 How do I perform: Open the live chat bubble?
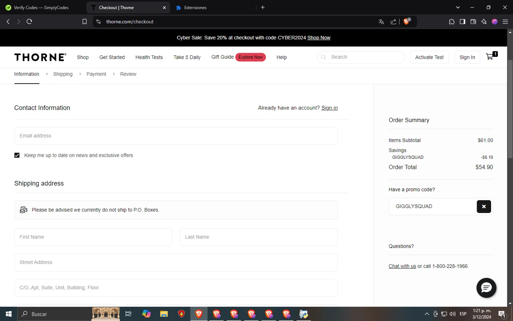(x=486, y=288)
